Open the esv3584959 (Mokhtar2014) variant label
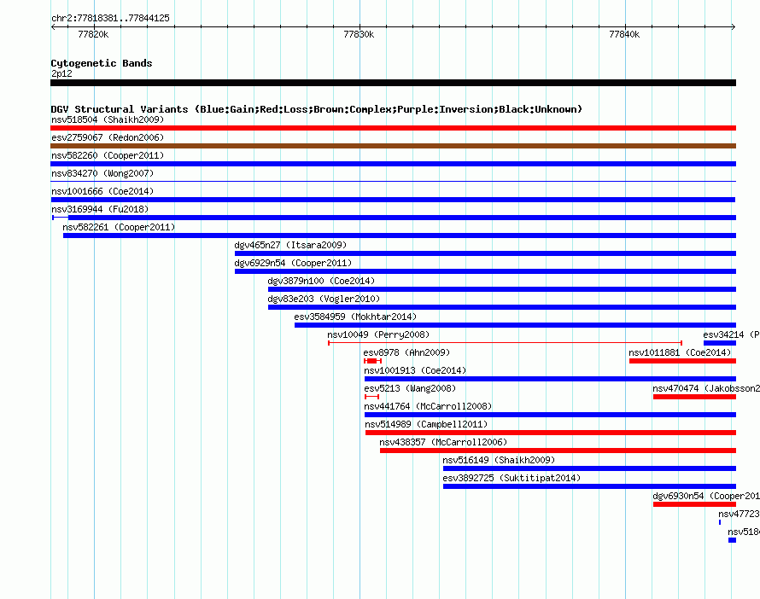Viewport: 760px width, 599px height. click(355, 317)
